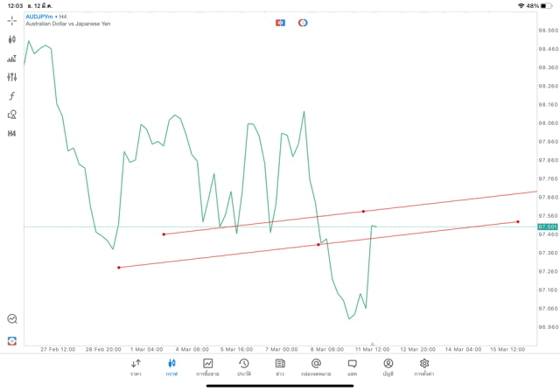Viewport: 560px width, 391px height.
Task: Tap the AUDJPYm symbol title
Action: (x=40, y=17)
